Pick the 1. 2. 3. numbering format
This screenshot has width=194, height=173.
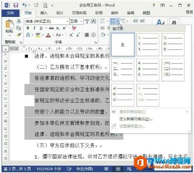click(x=148, y=45)
